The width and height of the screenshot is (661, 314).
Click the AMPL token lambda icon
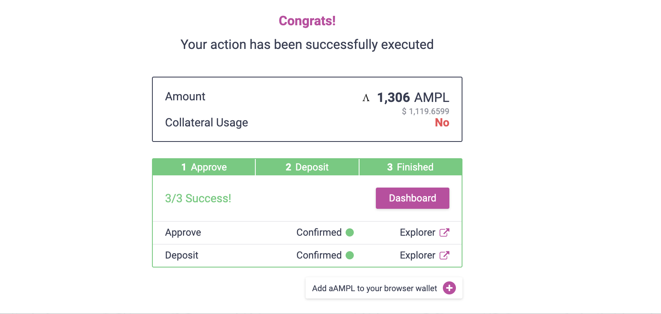tap(366, 98)
